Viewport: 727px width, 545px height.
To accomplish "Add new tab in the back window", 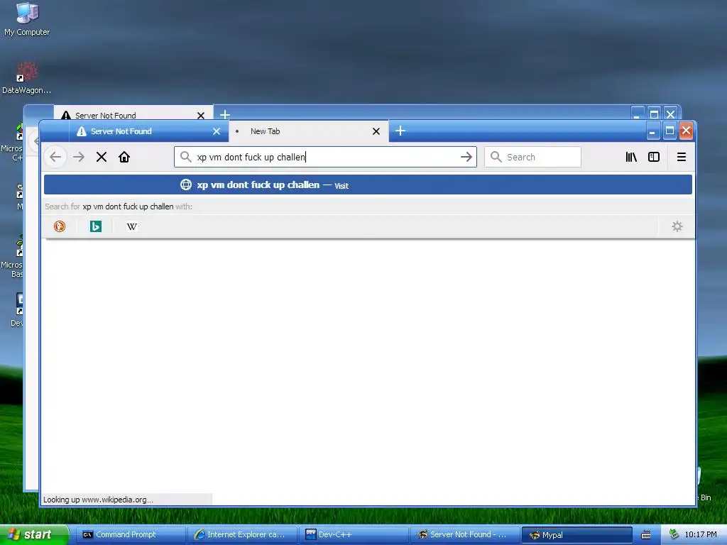I will [225, 114].
